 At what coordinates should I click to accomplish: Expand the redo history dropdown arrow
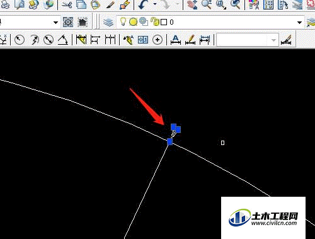point(178,4)
